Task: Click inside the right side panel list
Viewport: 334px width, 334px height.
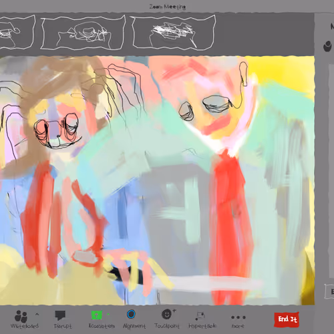Action: pyautogui.click(x=331, y=172)
